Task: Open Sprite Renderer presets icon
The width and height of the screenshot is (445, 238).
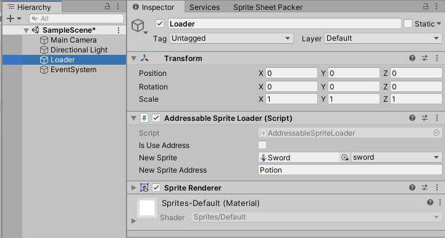Action: click(x=425, y=187)
